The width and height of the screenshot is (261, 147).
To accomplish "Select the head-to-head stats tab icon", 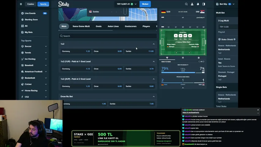I will pos(167,58).
